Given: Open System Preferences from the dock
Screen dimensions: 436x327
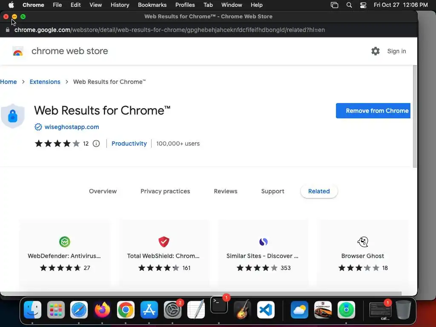Looking at the screenshot, I should coord(172,310).
